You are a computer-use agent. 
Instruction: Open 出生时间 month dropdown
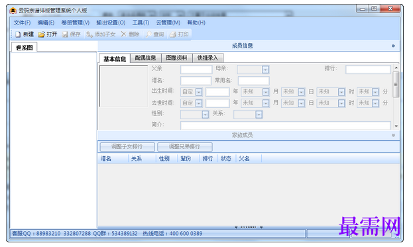coord(266,92)
